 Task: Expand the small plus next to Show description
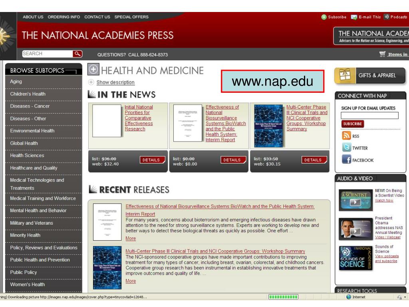pos(91,82)
